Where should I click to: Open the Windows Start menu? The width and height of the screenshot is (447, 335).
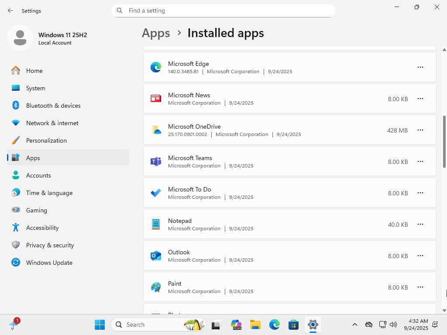coord(100,325)
